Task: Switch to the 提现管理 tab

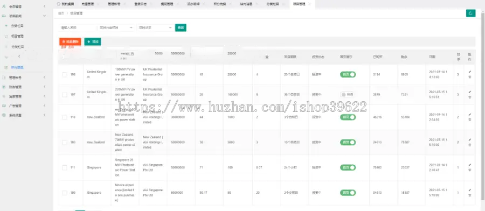Action: click(167, 4)
